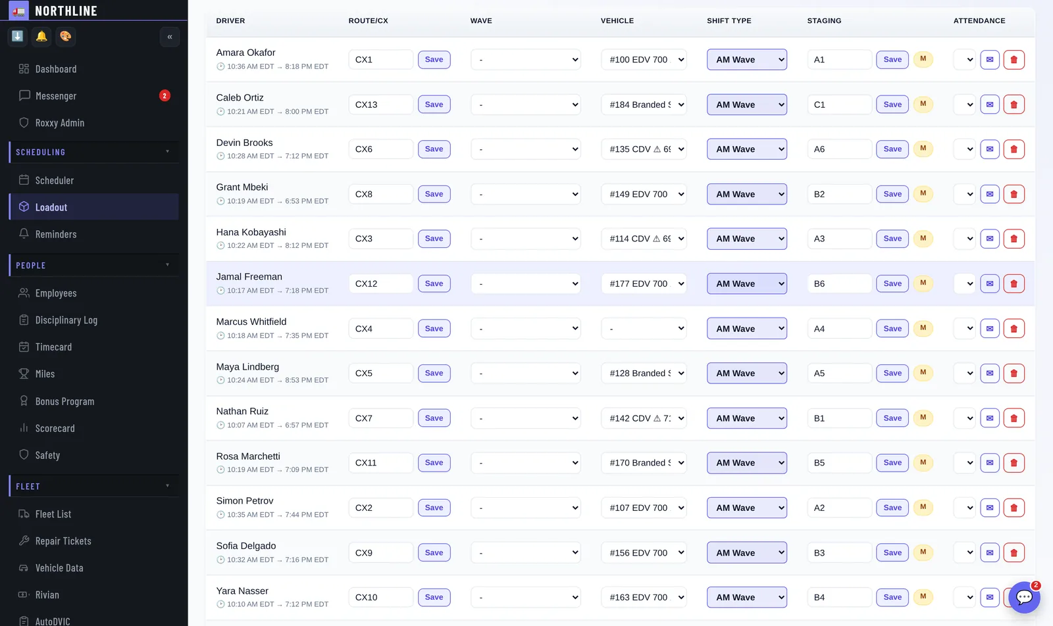Image resolution: width=1053 pixels, height=626 pixels.
Task: Open notifications bell icon
Action: pos(41,36)
